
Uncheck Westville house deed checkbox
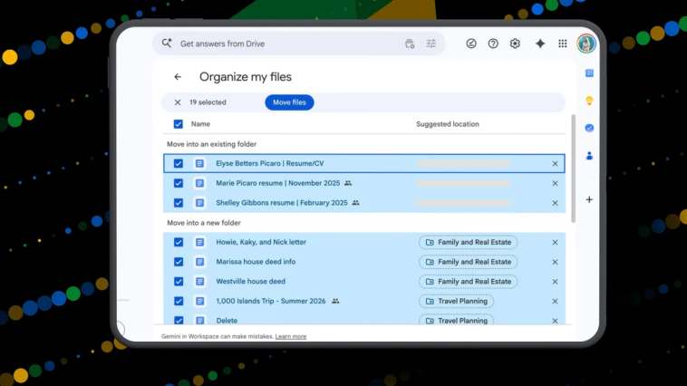(179, 281)
